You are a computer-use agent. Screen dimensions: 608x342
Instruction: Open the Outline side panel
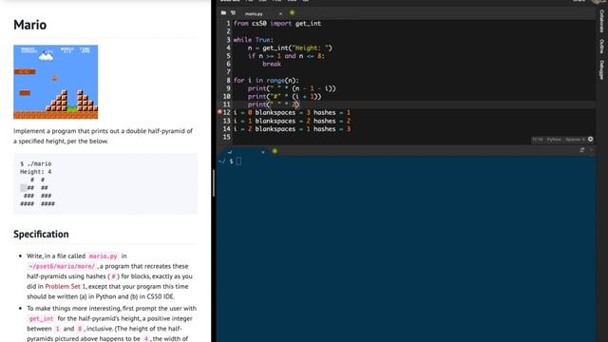[x=601, y=47]
